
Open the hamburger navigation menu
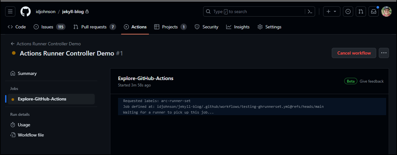pyautogui.click(x=10, y=11)
